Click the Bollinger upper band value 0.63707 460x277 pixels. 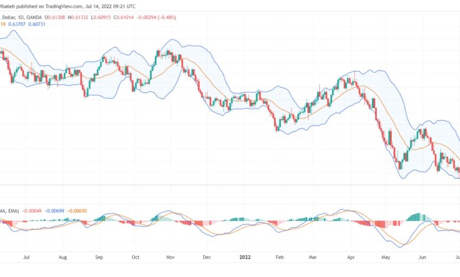pyautogui.click(x=17, y=24)
